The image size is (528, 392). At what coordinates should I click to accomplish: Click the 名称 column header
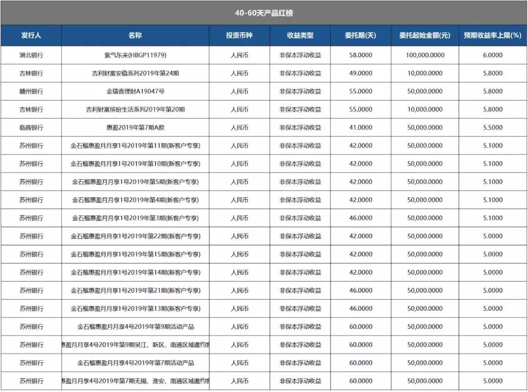[x=135, y=35]
